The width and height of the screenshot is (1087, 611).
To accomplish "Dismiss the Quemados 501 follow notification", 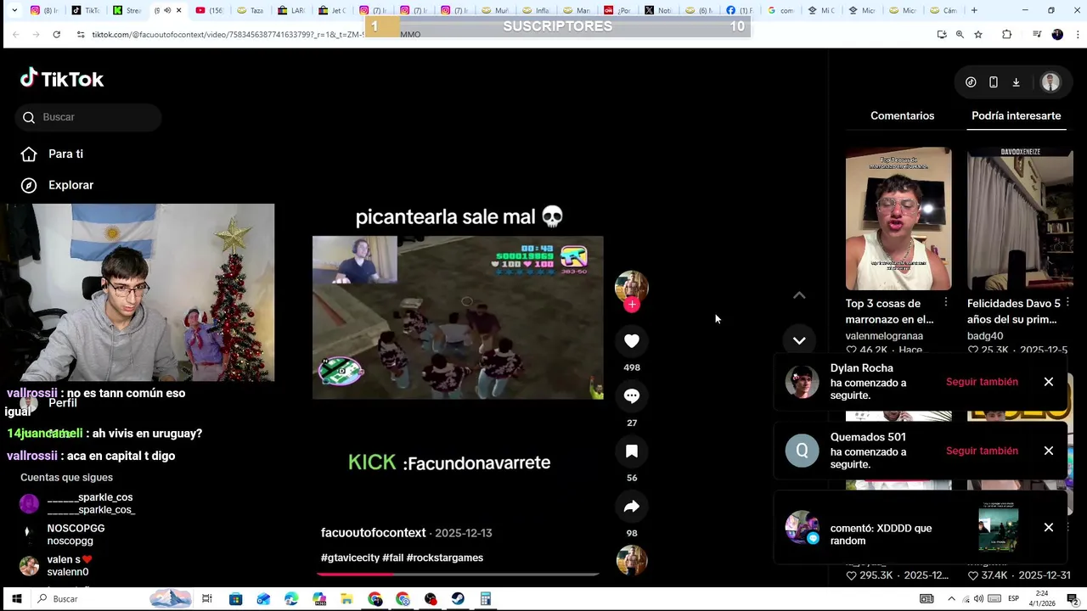I will (1049, 451).
